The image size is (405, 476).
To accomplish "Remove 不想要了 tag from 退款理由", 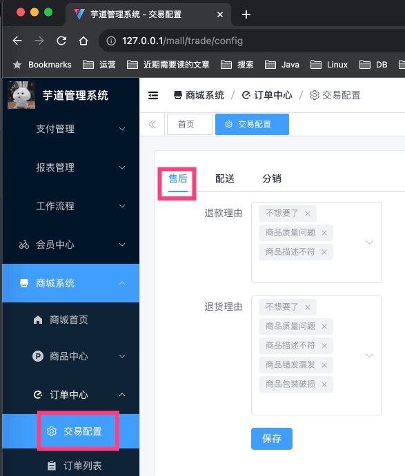I will pyautogui.click(x=308, y=214).
